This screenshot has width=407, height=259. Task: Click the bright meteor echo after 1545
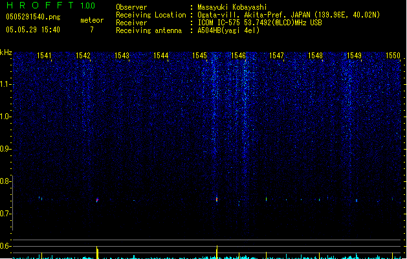click(217, 199)
